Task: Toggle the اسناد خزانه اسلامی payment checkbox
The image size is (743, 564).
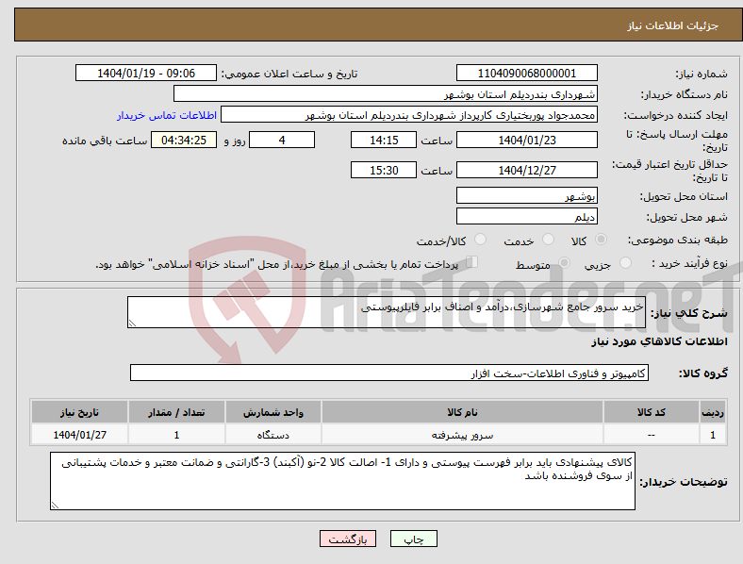Action: pos(472,262)
